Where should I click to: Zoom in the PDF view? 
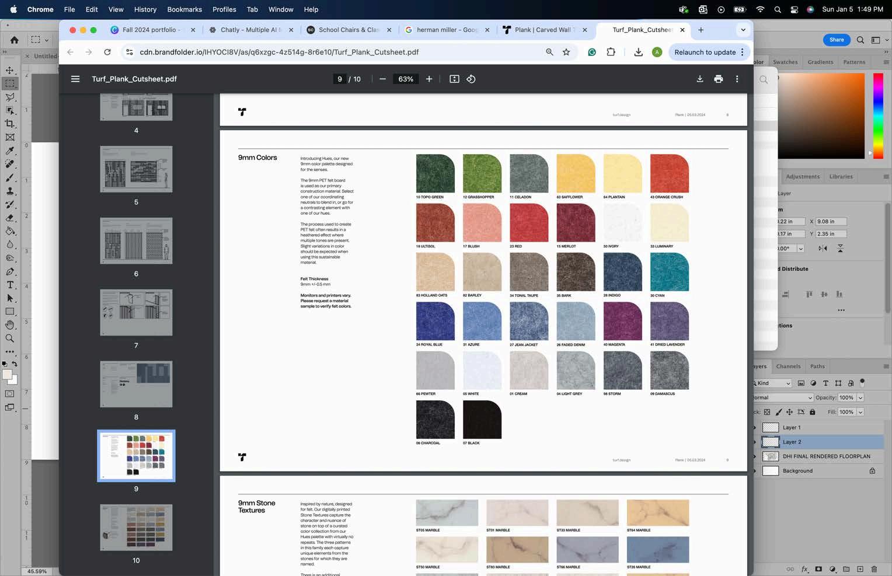(429, 79)
